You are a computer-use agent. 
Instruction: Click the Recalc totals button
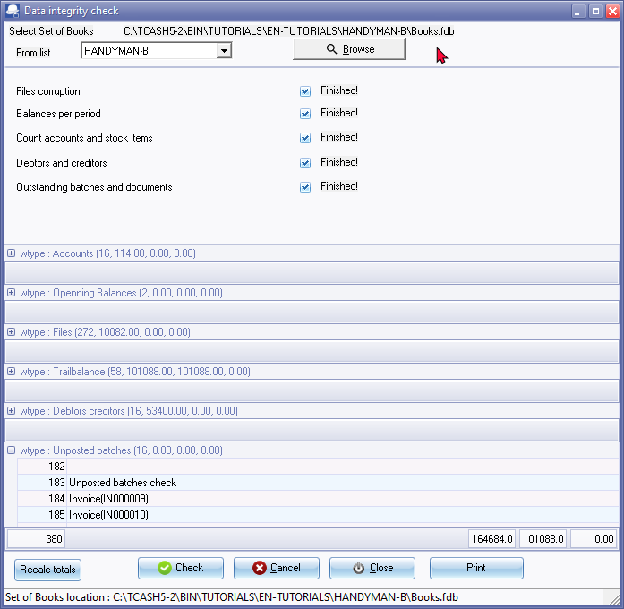47,570
